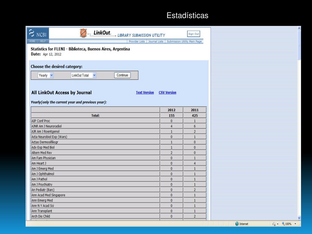The height and width of the screenshot is (234, 312).
Task: Select the Am J Ophthalmol row
Action: click(x=119, y=174)
